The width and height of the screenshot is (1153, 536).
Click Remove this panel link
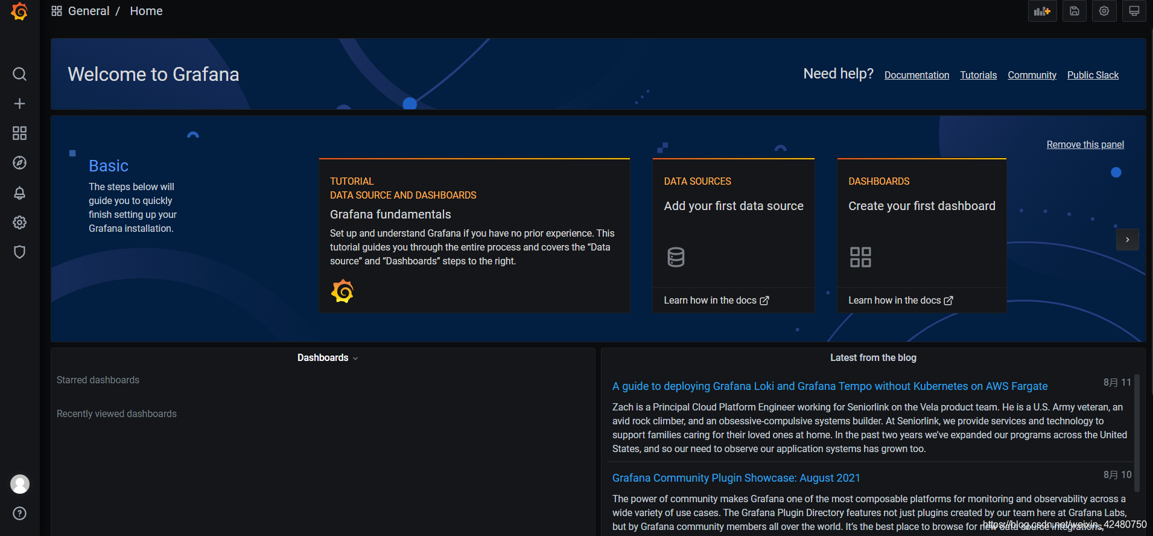(1085, 144)
